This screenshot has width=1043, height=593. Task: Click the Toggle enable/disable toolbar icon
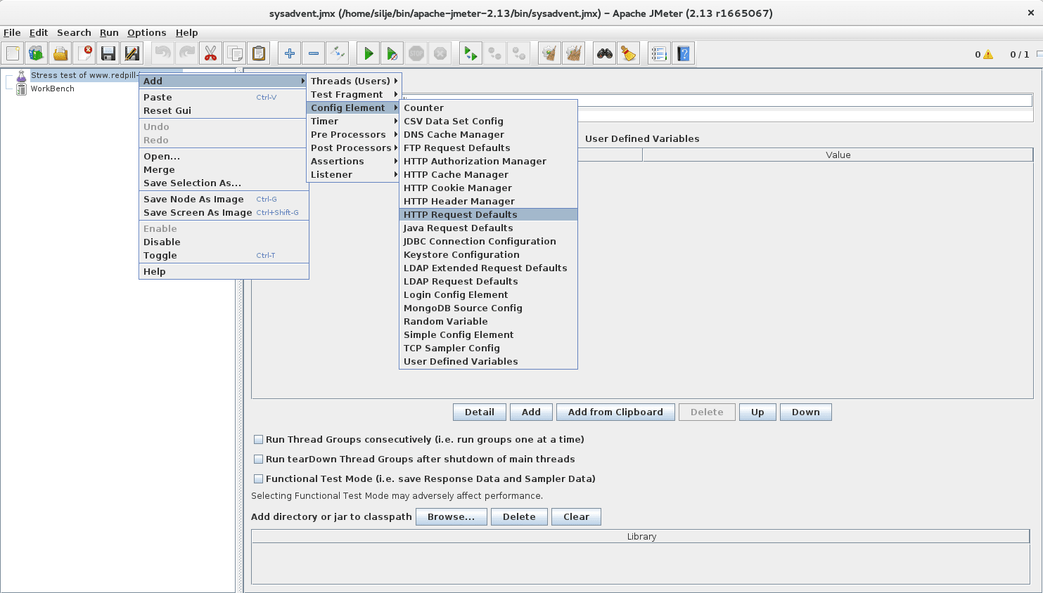338,53
